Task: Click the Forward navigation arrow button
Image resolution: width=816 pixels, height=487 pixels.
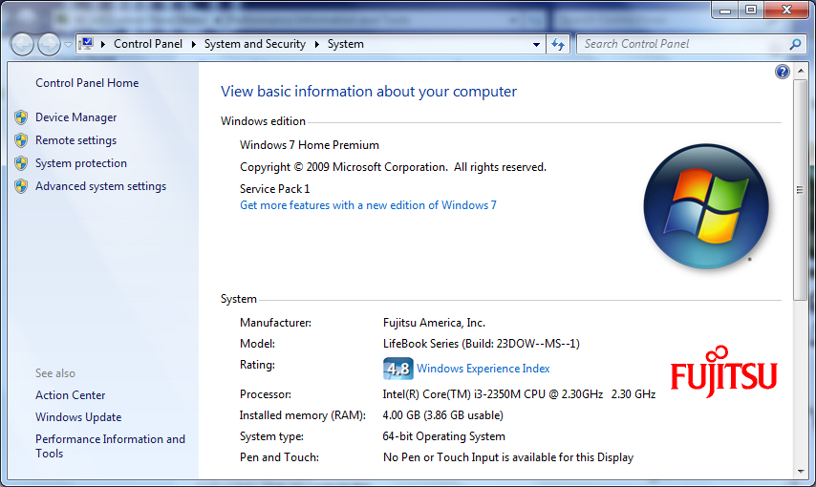Action: pyautogui.click(x=48, y=44)
